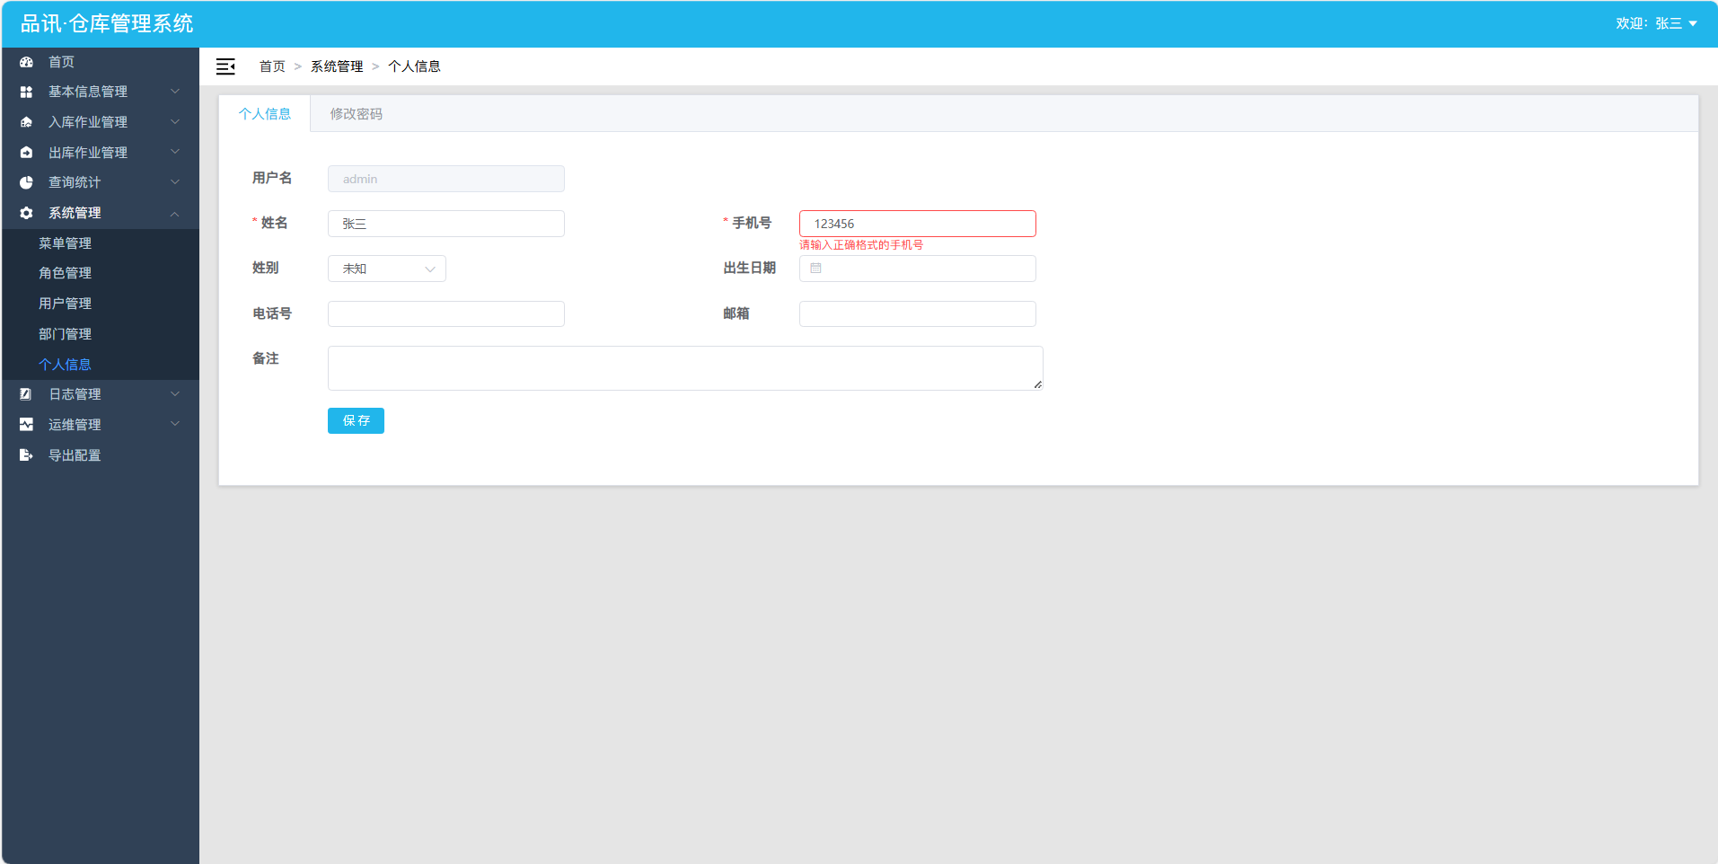Focus the 手机号 field with 123456
Viewport: 1718px width, 864px height.
coord(918,224)
